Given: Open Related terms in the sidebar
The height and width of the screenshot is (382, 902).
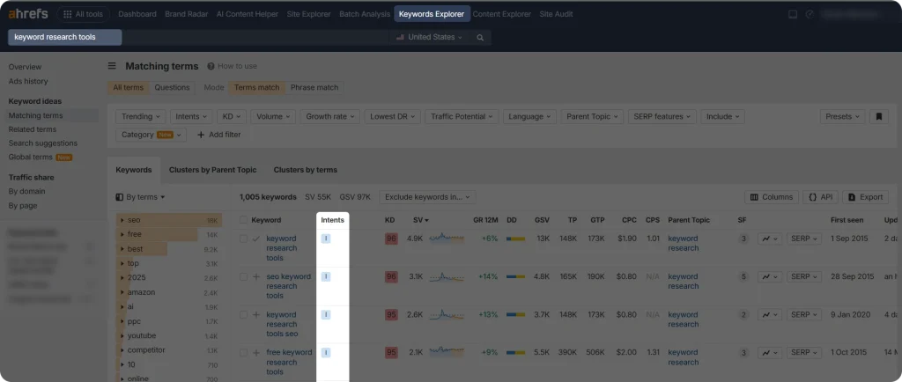Looking at the screenshot, I should [33, 129].
